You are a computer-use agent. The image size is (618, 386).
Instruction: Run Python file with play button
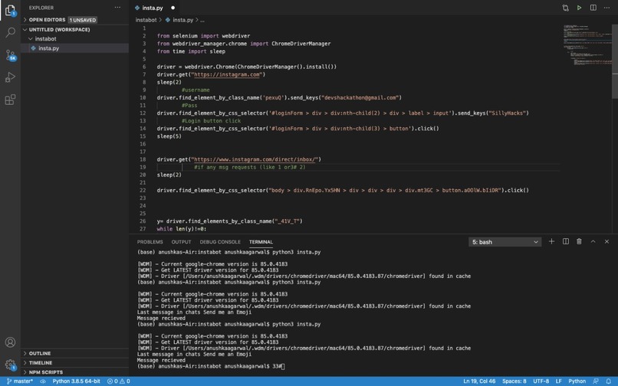click(579, 8)
